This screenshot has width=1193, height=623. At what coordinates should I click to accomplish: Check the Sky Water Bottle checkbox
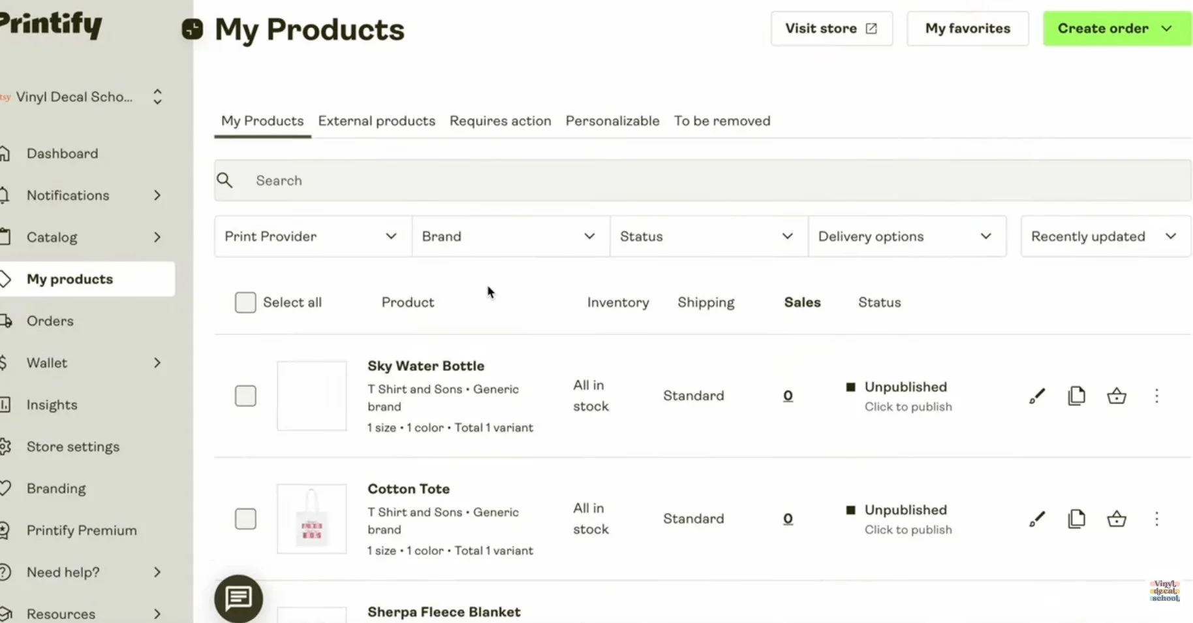pos(245,396)
